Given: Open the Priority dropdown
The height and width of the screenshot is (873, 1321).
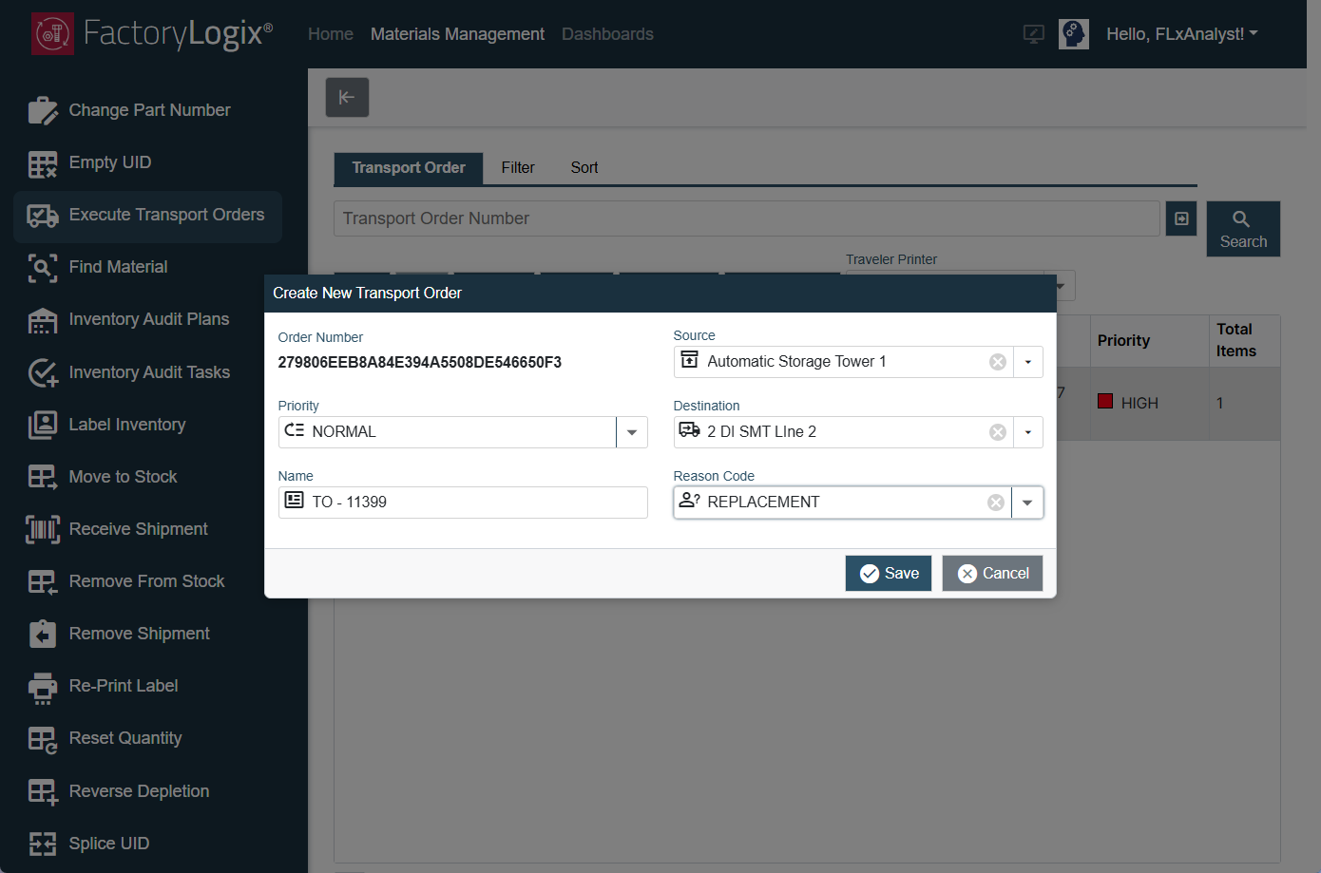Looking at the screenshot, I should 632,431.
